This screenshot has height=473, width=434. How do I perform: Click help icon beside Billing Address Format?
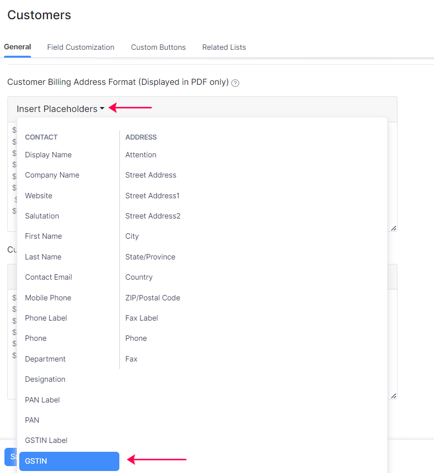point(235,83)
